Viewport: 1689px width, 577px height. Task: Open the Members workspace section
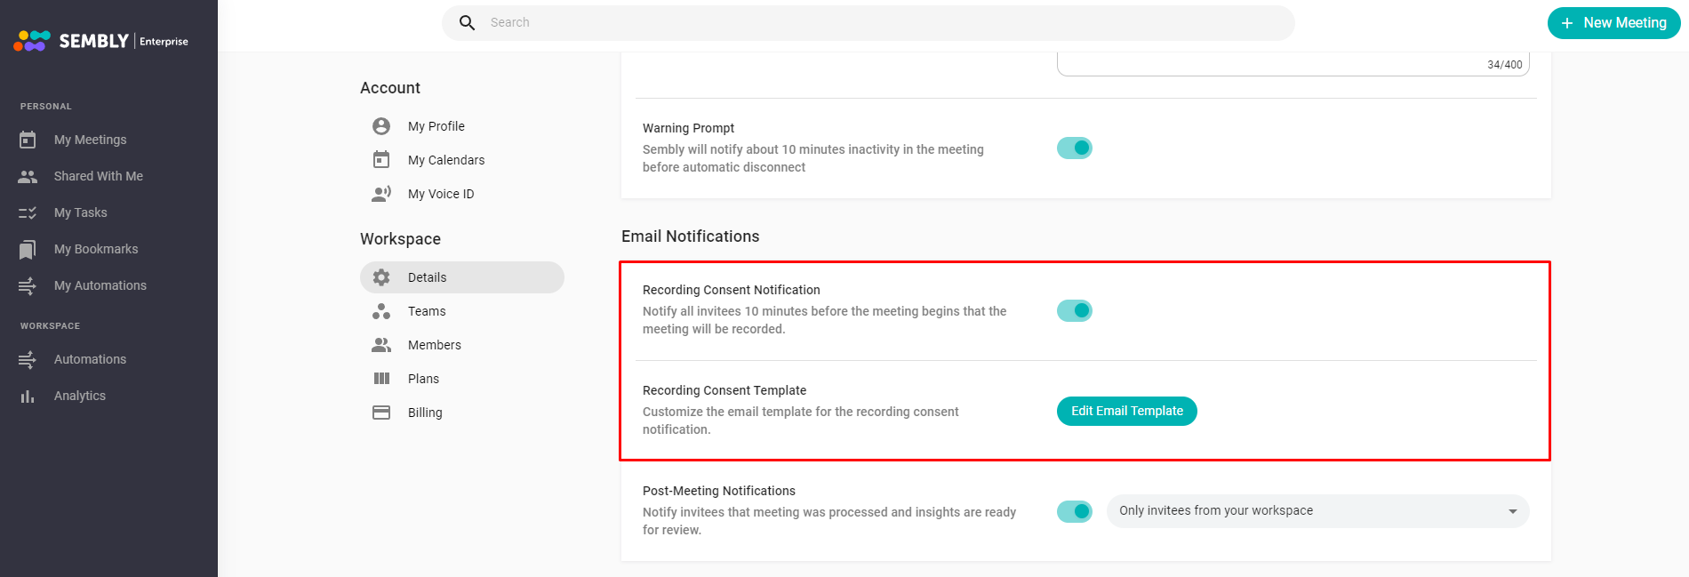[x=434, y=345]
